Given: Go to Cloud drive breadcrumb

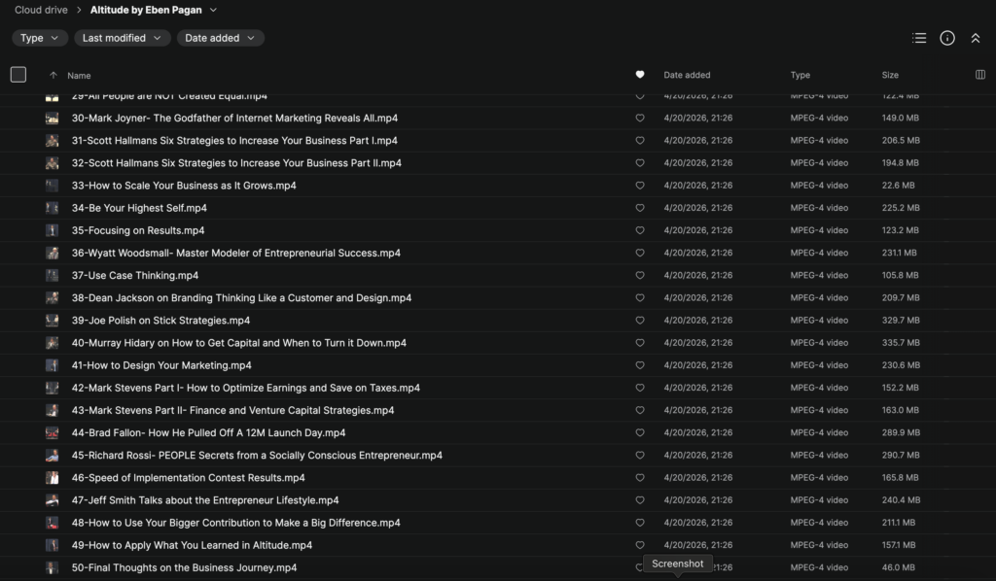Looking at the screenshot, I should click(41, 10).
